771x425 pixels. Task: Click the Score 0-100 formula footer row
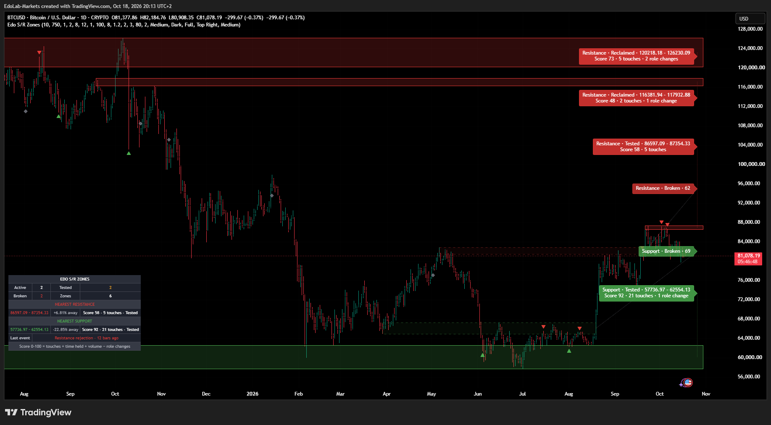[75, 346]
